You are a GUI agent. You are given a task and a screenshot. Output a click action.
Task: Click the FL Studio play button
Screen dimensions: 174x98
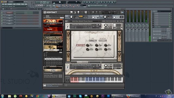[39, 5]
